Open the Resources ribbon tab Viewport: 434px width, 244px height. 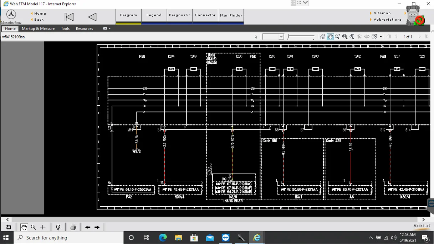point(84,28)
